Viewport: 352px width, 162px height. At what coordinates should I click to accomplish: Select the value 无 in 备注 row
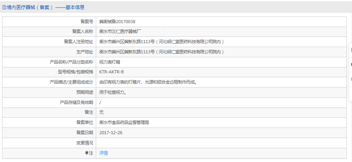click(101, 113)
